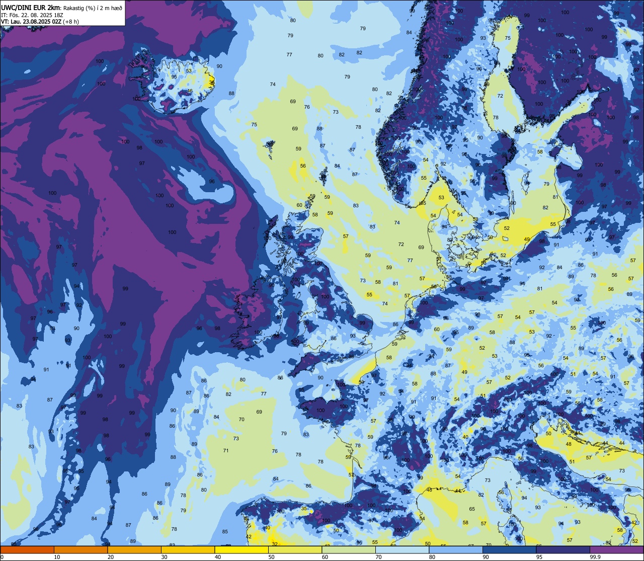The image size is (644, 561).
Task: Click the pale yellow 50–60 legend swatch
Action: [x=295, y=549]
